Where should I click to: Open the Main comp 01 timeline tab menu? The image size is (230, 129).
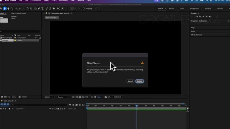click(x=15, y=101)
